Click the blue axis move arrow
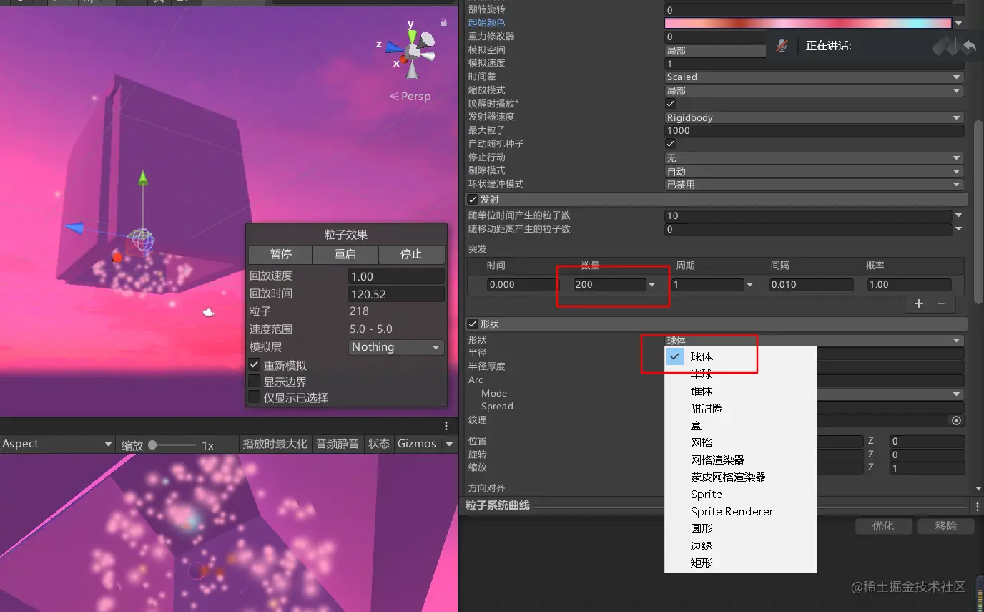Image resolution: width=984 pixels, height=612 pixels. tap(75, 228)
